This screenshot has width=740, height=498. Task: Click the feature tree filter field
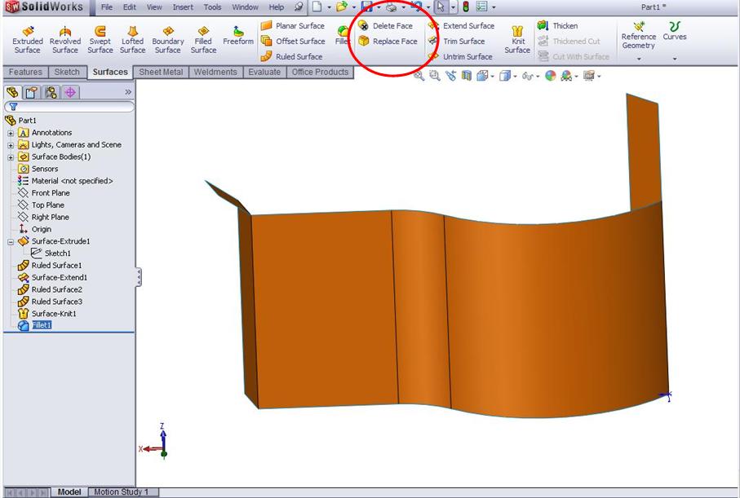69,107
